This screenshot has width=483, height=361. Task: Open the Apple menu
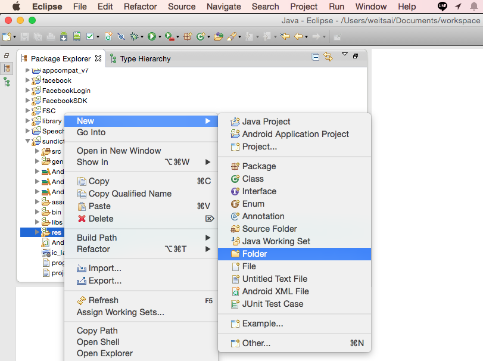coord(16,6)
